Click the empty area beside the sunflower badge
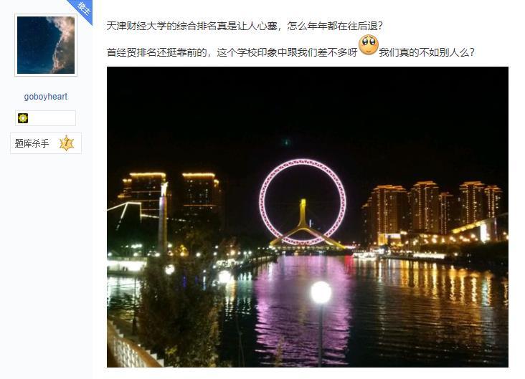525x379 pixels. [x=52, y=118]
